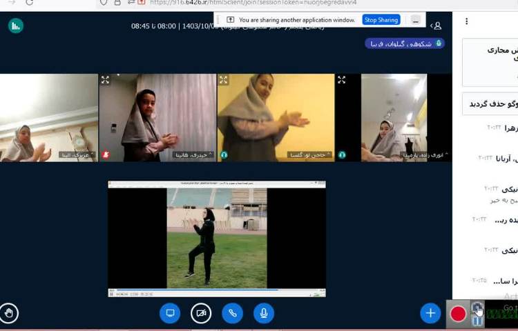Toggle the users list panel
The height and width of the screenshot is (331, 518).
437,26
